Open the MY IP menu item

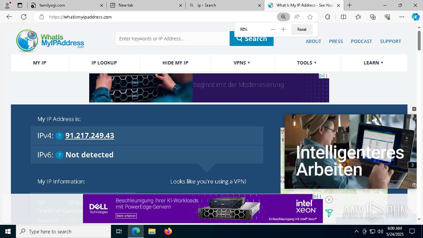click(40, 63)
